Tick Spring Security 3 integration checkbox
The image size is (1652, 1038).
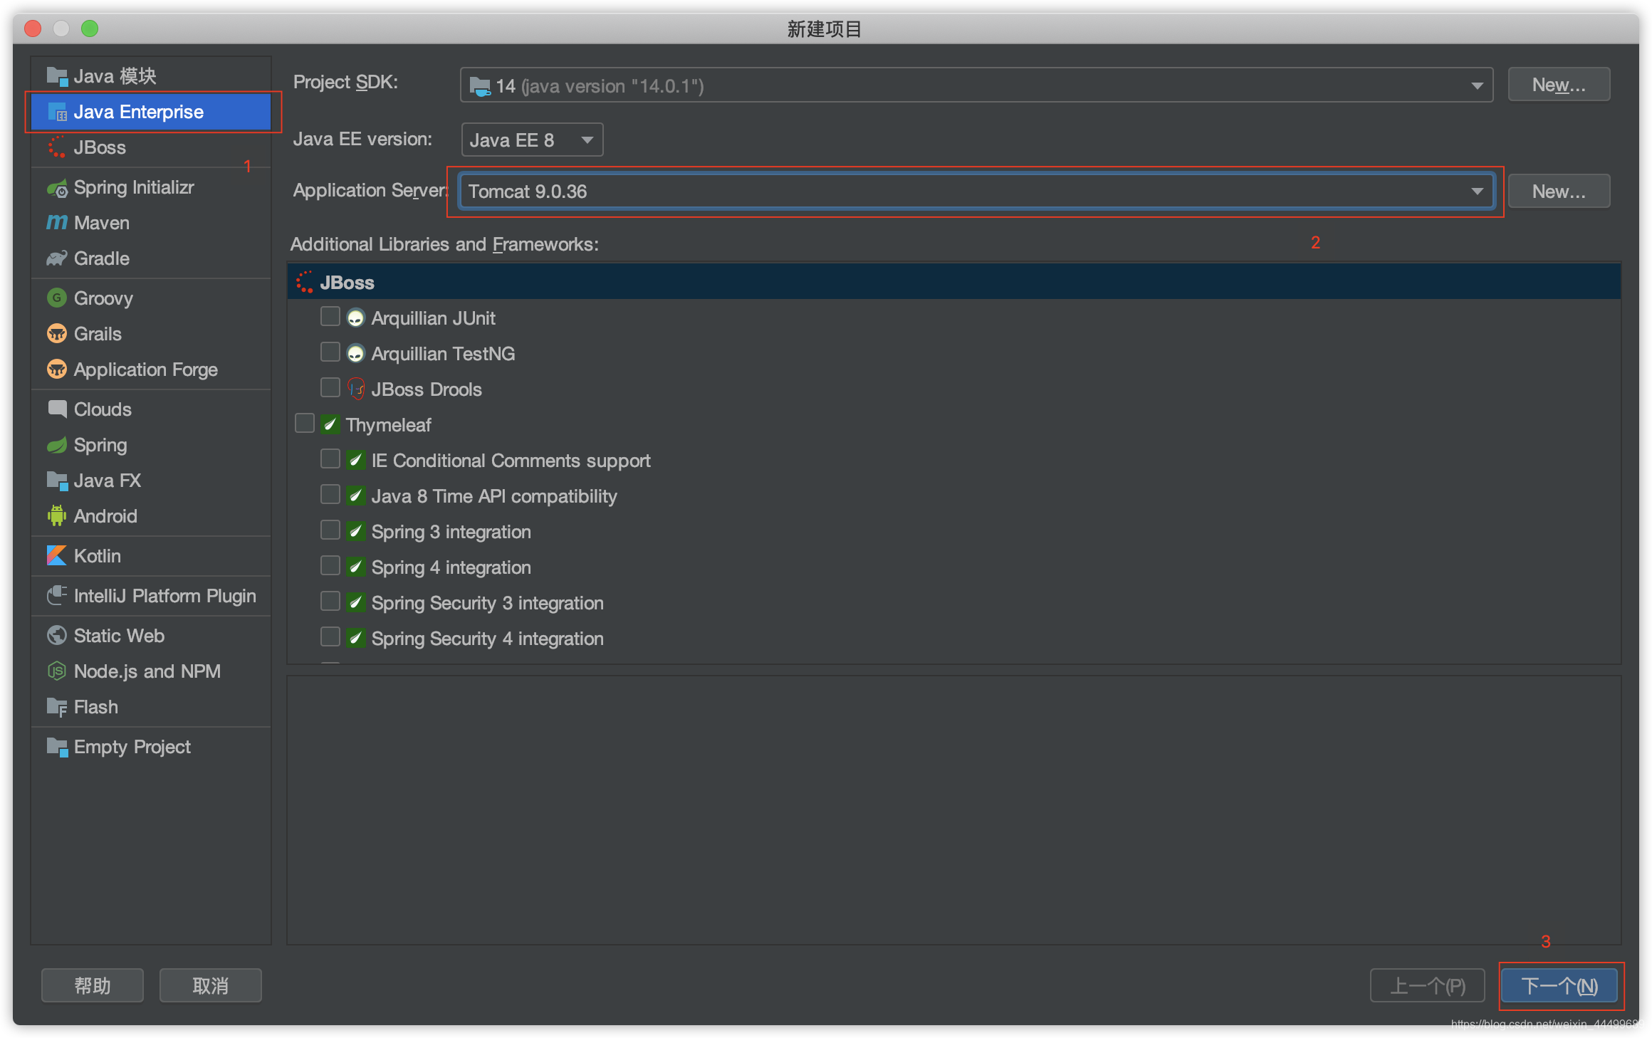coord(330,602)
